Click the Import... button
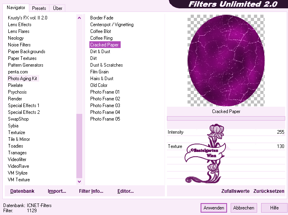 [57, 191]
